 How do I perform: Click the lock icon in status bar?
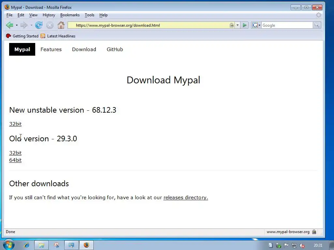[x=314, y=232]
